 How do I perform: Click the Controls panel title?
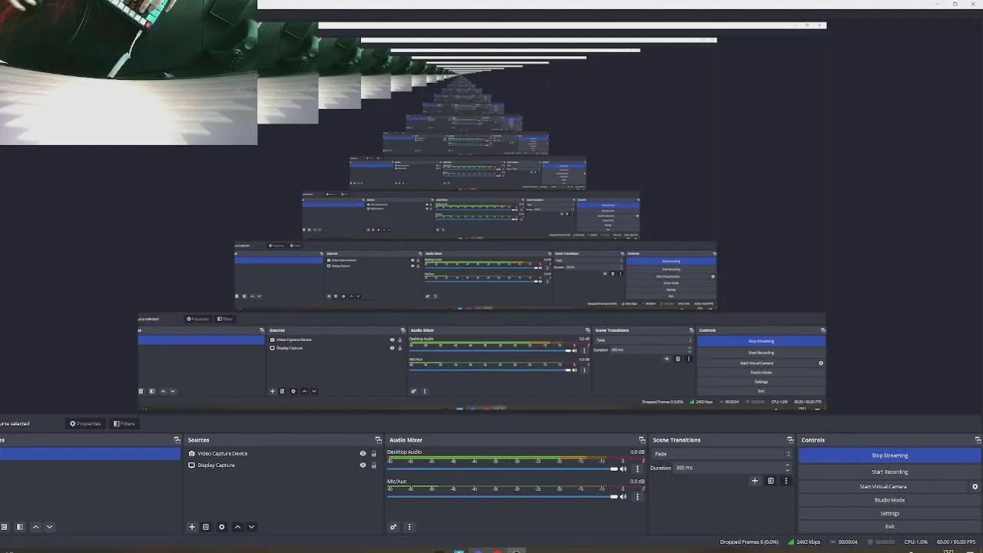(813, 440)
